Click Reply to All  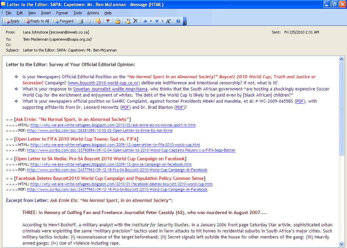[x=37, y=21]
